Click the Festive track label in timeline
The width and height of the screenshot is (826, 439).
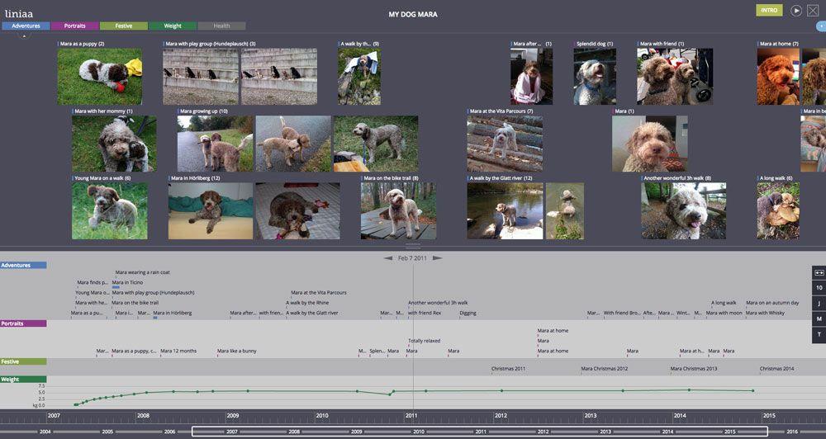pos(23,361)
